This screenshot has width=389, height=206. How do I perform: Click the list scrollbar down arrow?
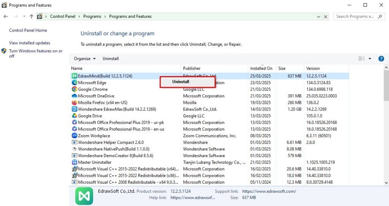386,183
